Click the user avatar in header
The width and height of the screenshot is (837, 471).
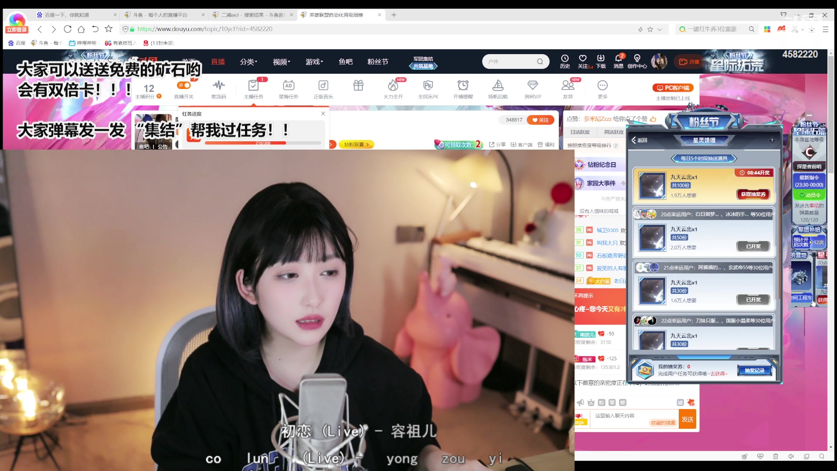click(659, 61)
